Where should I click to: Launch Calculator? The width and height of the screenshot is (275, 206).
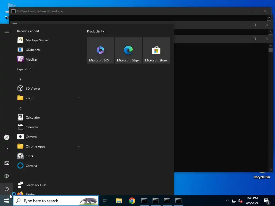(x=49, y=117)
